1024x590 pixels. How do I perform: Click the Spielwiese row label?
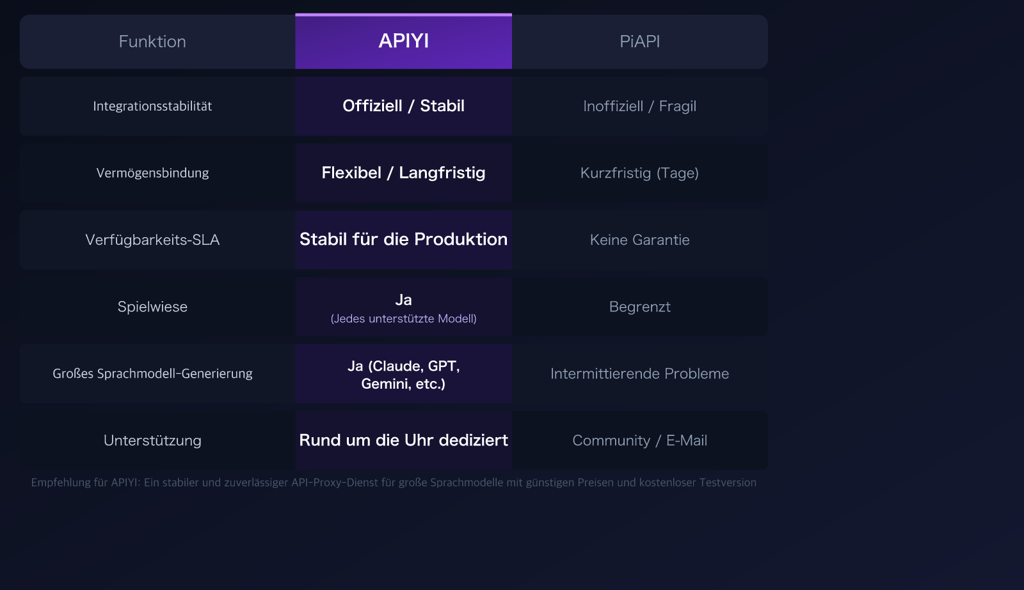152,306
